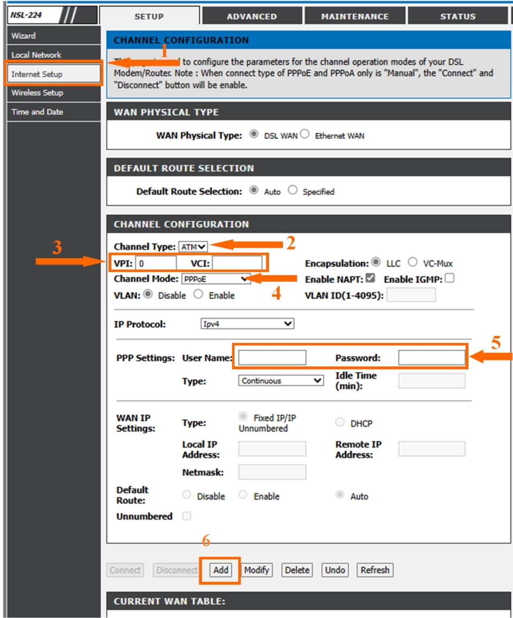Screen dimensions: 513x618
Task: Open the PPP Type Continuous dropdown
Action: (x=281, y=381)
